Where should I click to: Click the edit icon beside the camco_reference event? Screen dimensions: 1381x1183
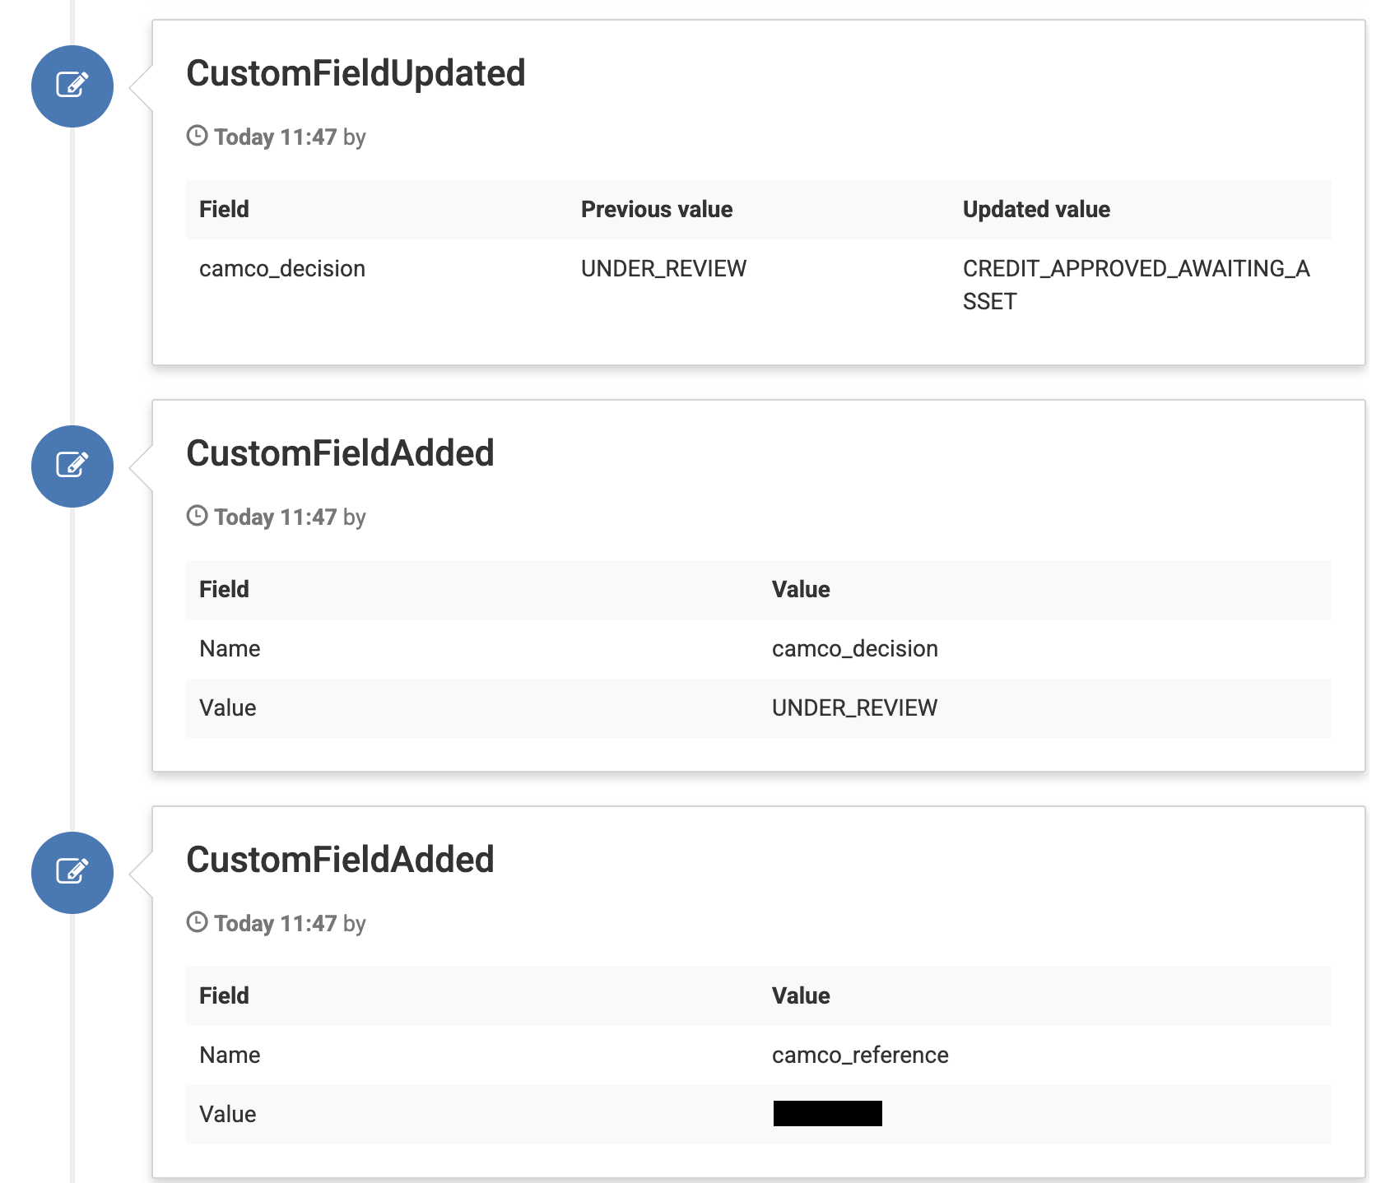coord(72,873)
